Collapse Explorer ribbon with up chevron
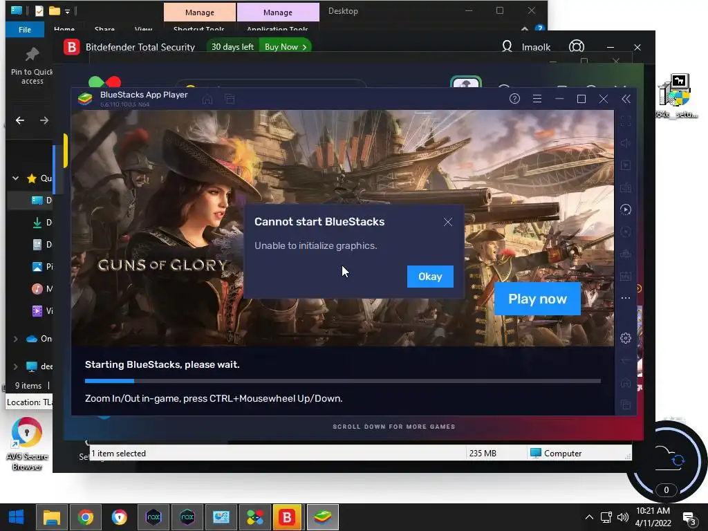 524,29
